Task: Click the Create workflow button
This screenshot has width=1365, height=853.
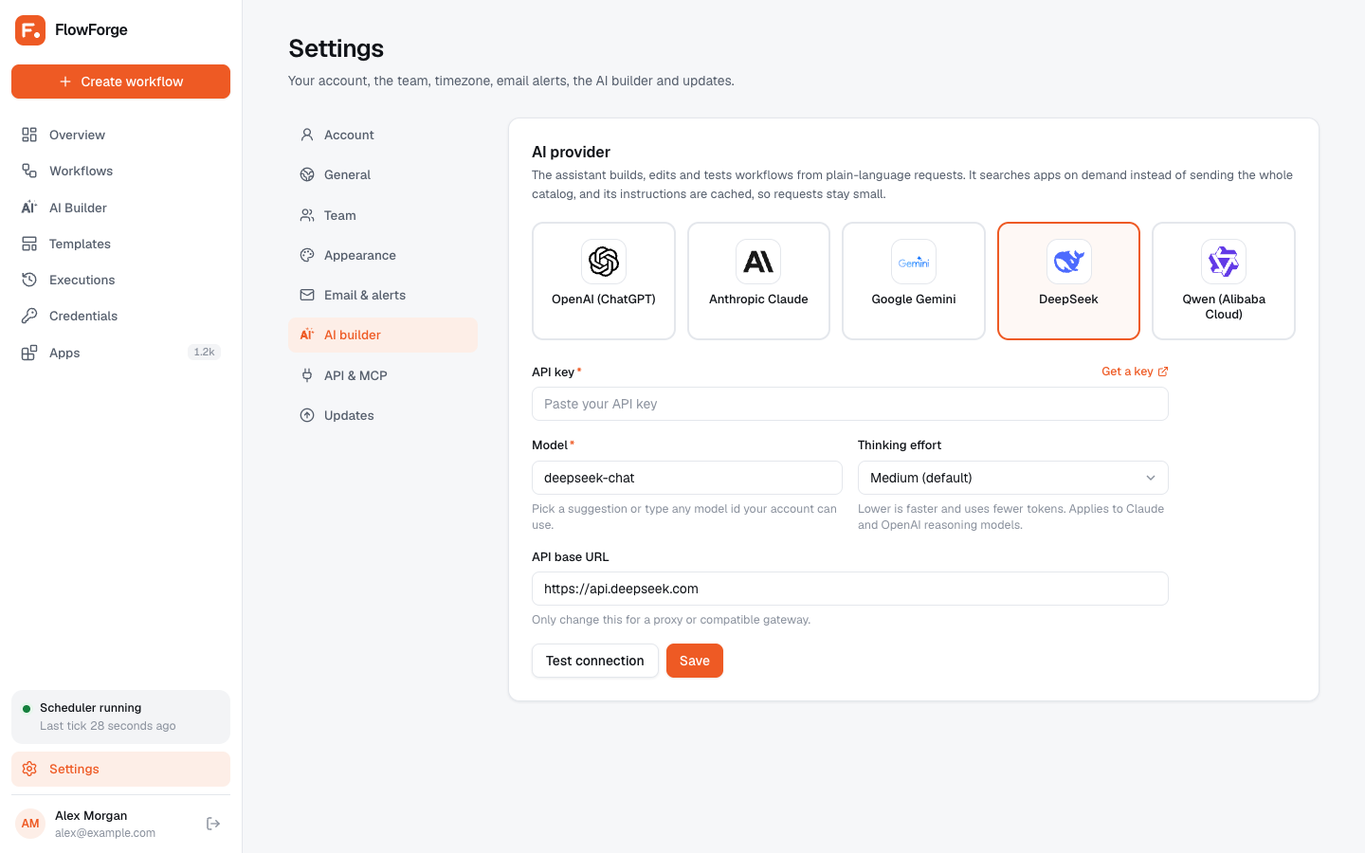Action: point(120,82)
